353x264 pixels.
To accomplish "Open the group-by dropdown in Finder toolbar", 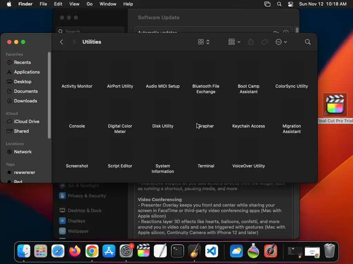I will point(234,42).
